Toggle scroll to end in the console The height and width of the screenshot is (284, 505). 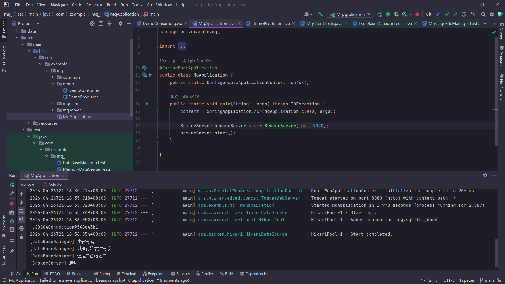coord(21,220)
